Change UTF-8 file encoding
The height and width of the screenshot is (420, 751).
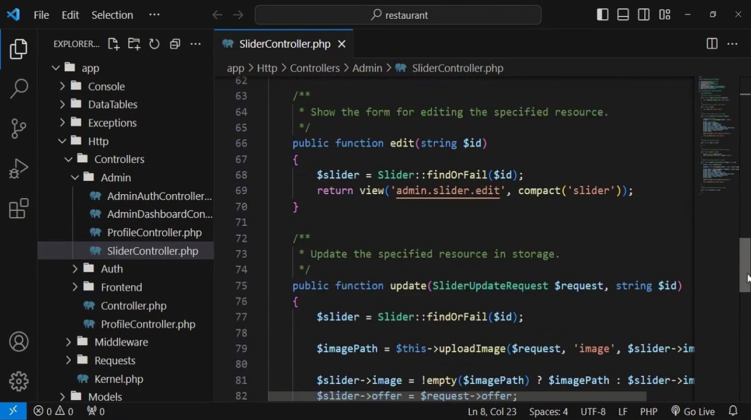click(x=592, y=411)
